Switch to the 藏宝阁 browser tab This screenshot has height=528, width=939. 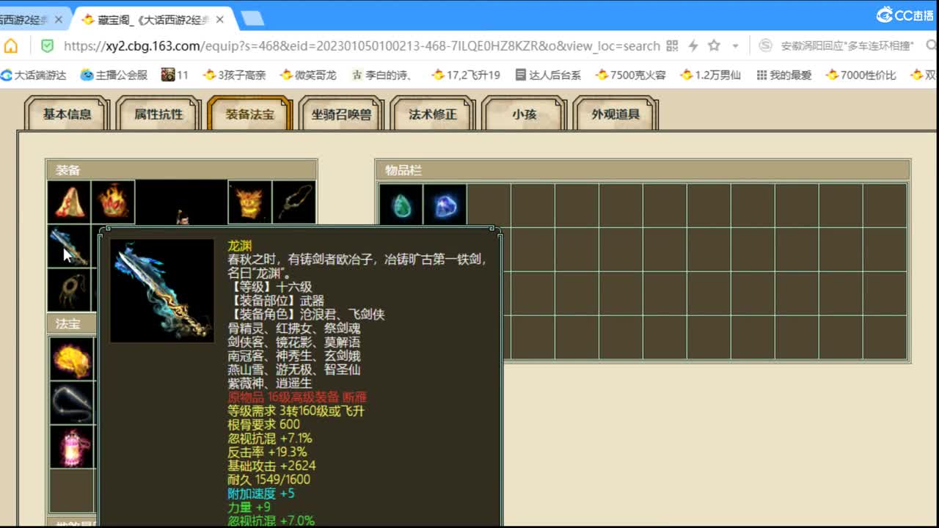pos(153,20)
